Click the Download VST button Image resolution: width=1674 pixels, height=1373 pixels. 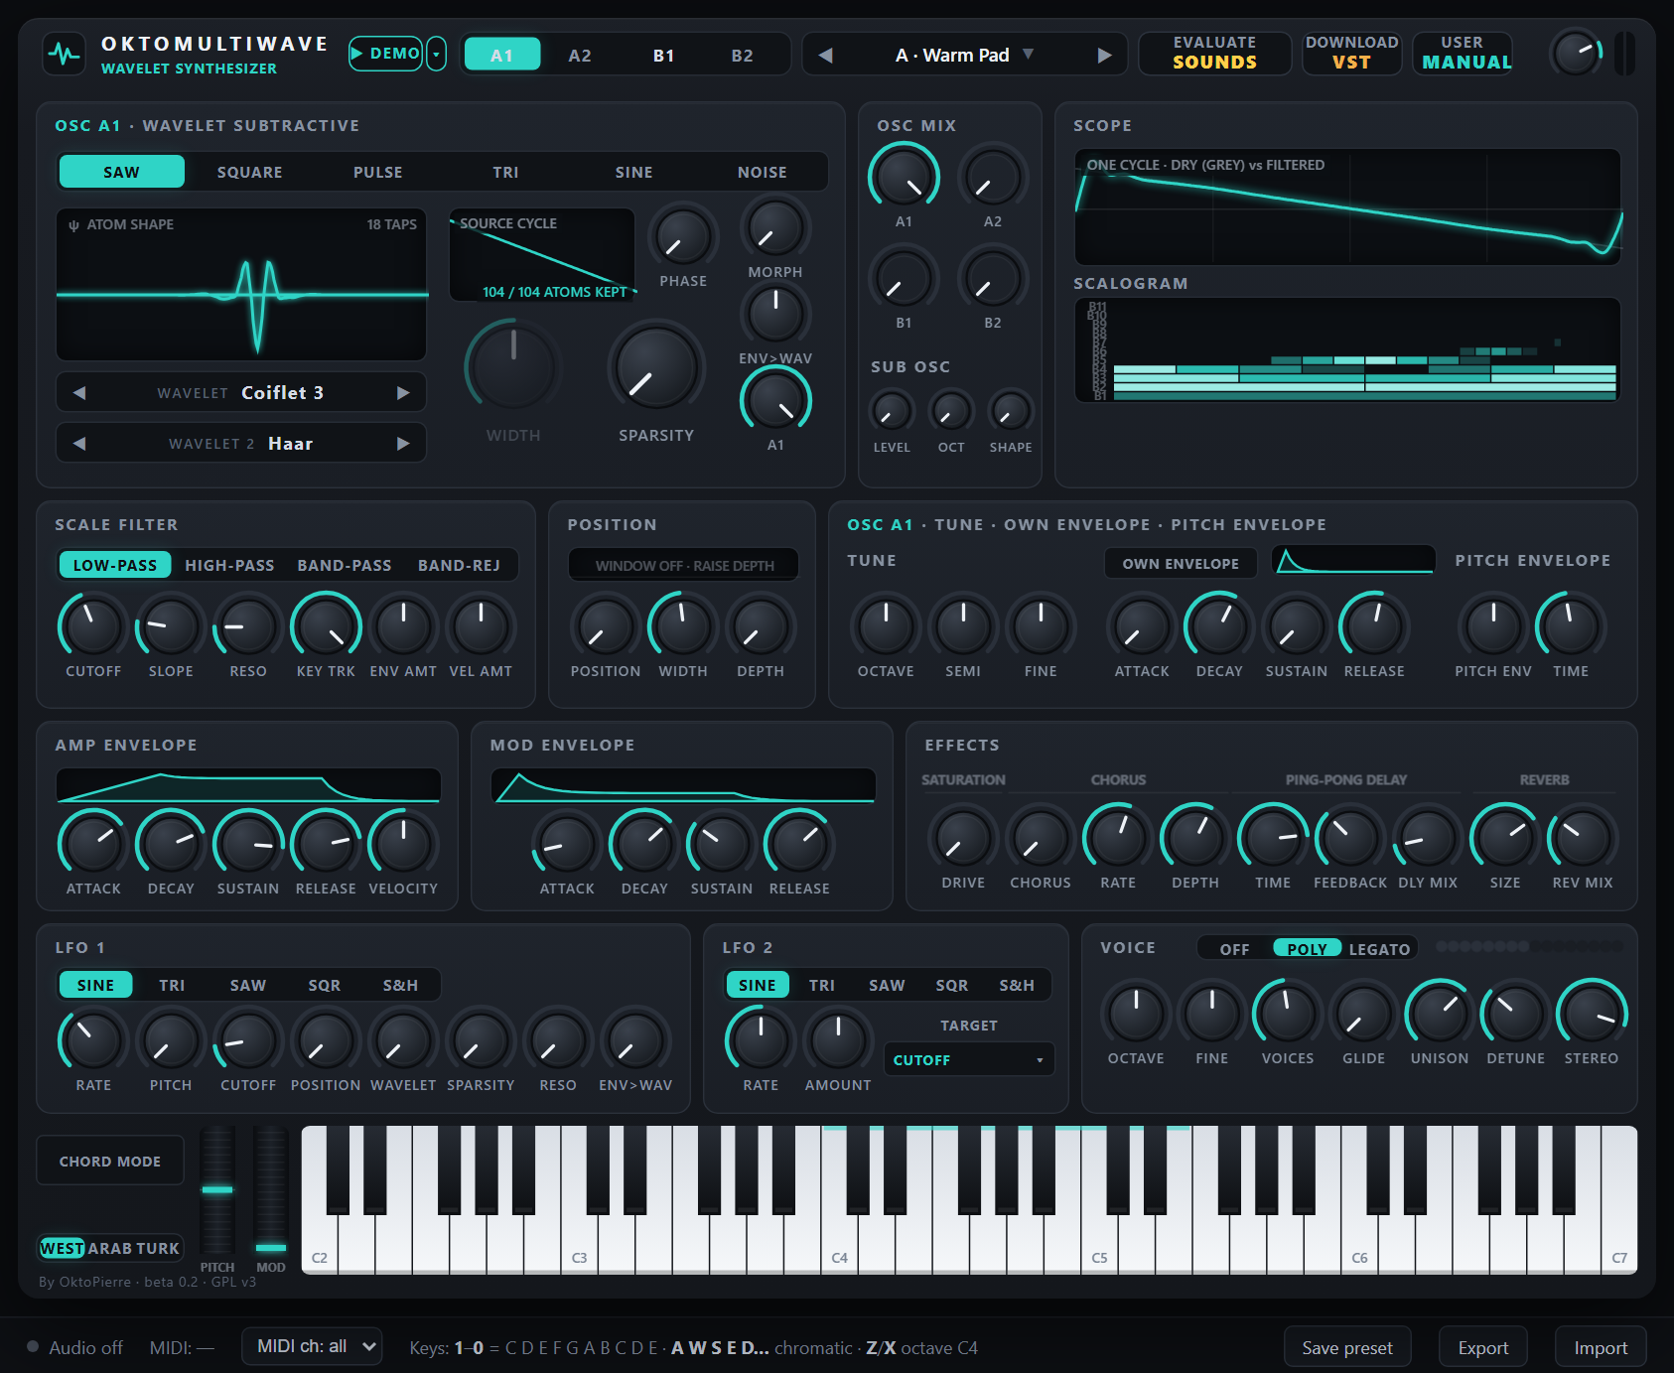pyautogui.click(x=1351, y=54)
